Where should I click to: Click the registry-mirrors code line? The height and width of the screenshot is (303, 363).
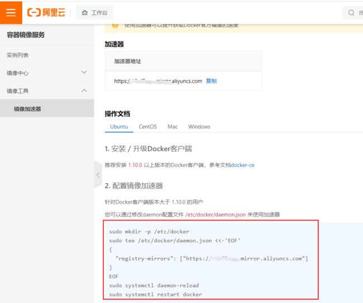pos(212,258)
